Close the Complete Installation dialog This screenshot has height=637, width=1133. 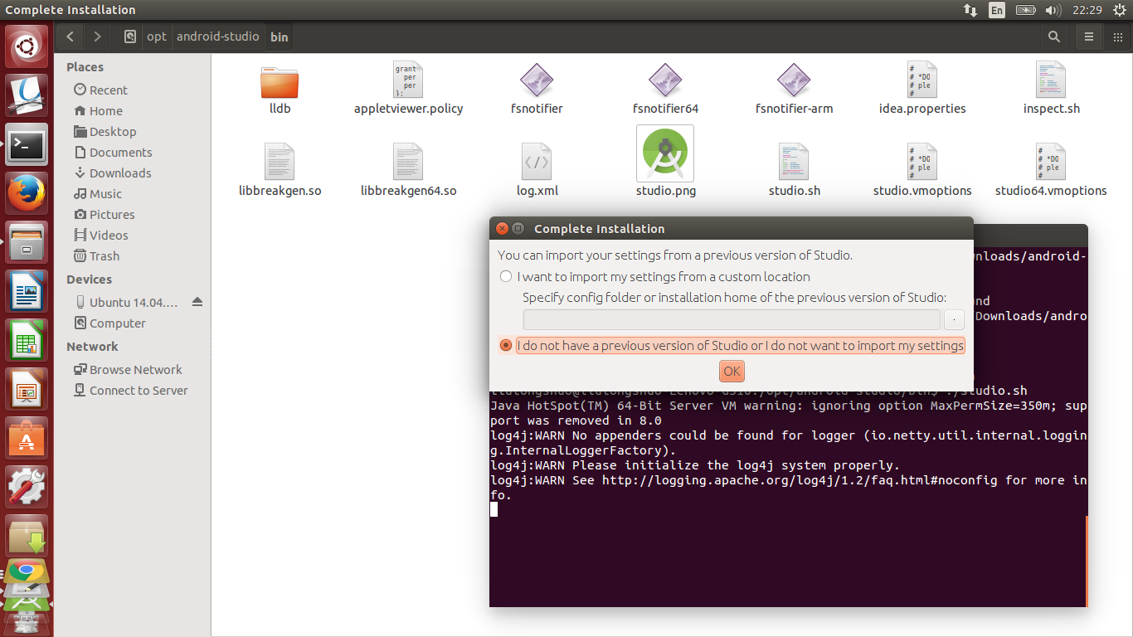[501, 228]
